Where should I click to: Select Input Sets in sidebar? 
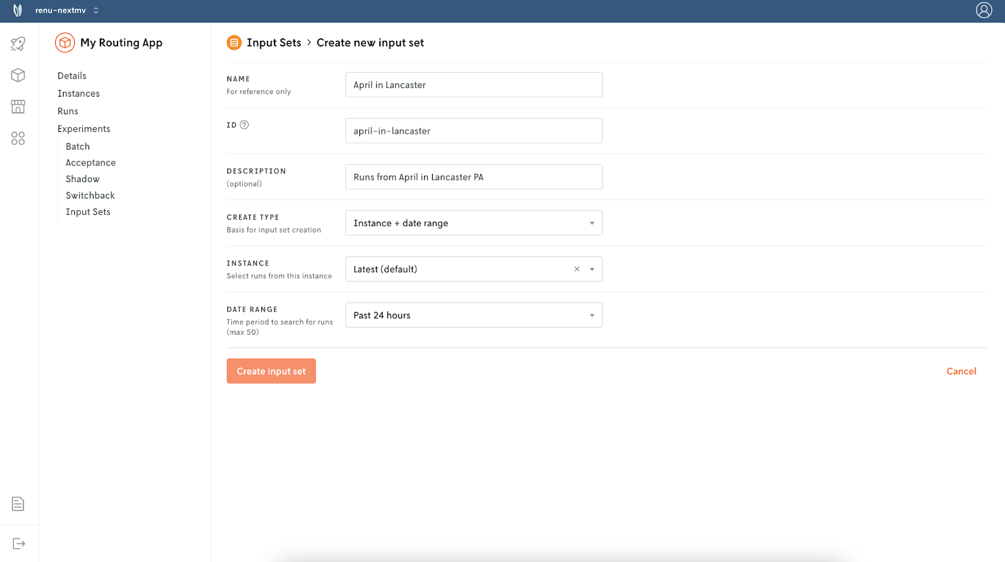point(88,212)
